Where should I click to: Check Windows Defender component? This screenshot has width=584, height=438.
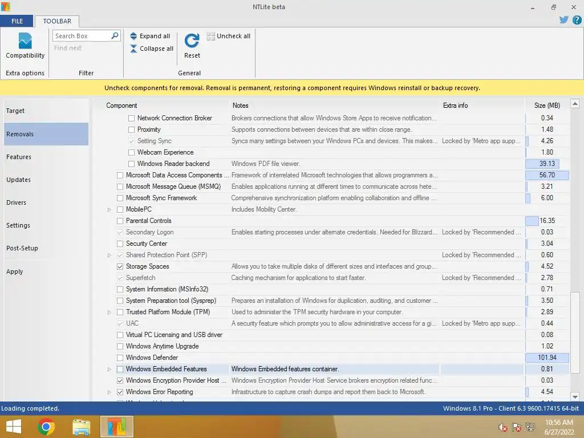click(x=120, y=358)
